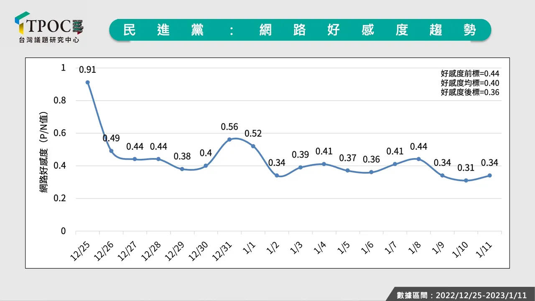Screen dimensions: 535x301
Task: Select the 好感度均標=0.40 legend line
Action: tap(470, 83)
